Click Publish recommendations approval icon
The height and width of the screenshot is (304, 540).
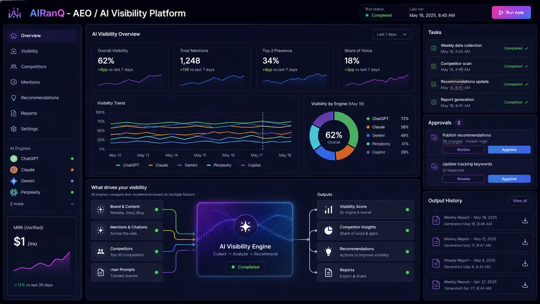[434, 138]
